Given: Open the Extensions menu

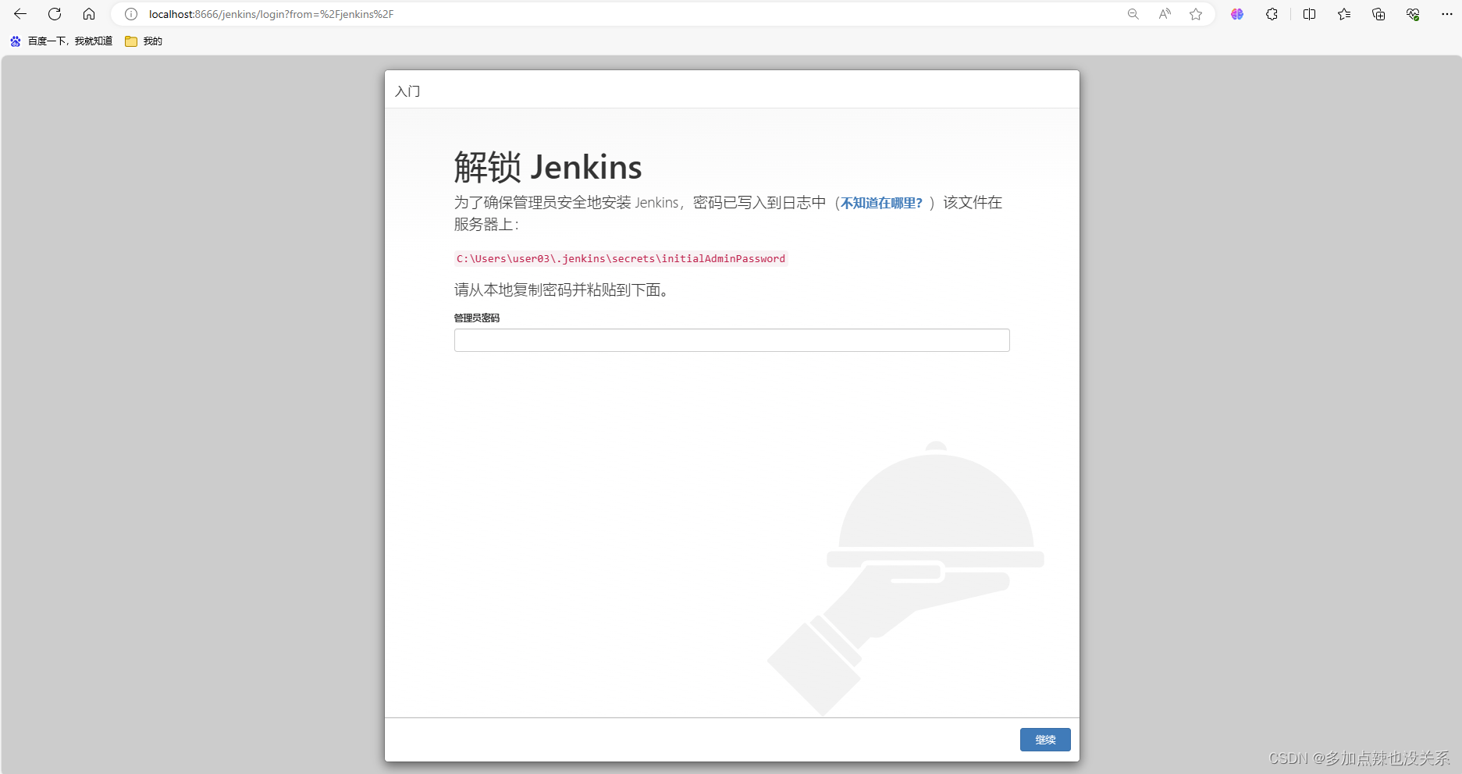Looking at the screenshot, I should tap(1272, 14).
